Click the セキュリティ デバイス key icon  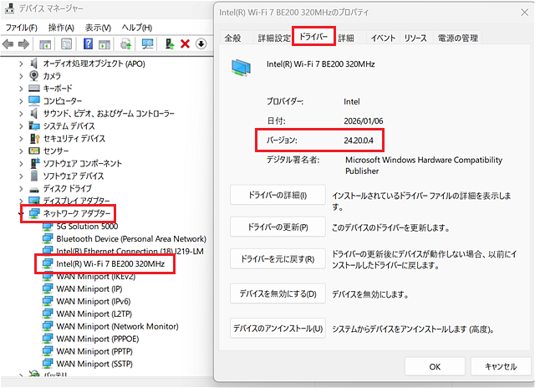[34, 138]
